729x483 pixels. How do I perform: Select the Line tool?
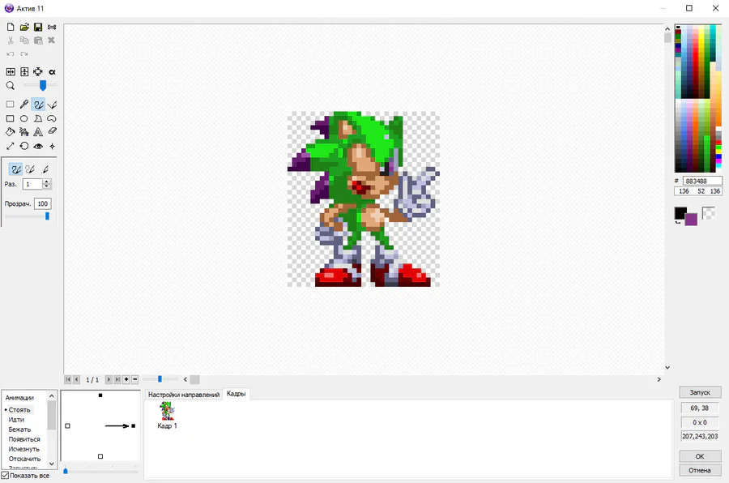point(52,105)
